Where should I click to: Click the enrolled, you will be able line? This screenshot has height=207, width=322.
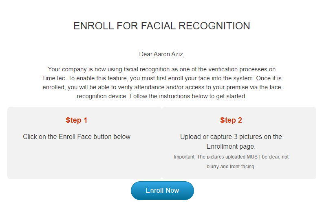click(x=162, y=87)
